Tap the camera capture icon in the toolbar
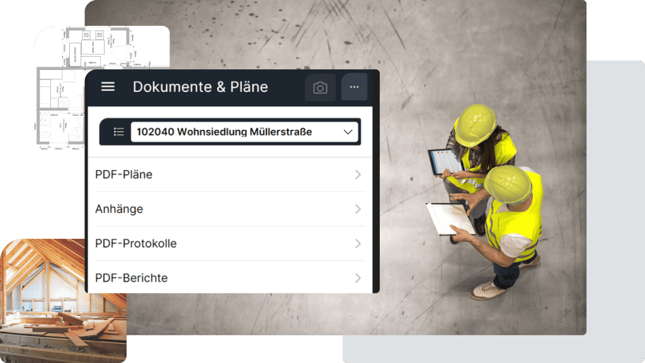The height and width of the screenshot is (363, 645). [x=320, y=87]
